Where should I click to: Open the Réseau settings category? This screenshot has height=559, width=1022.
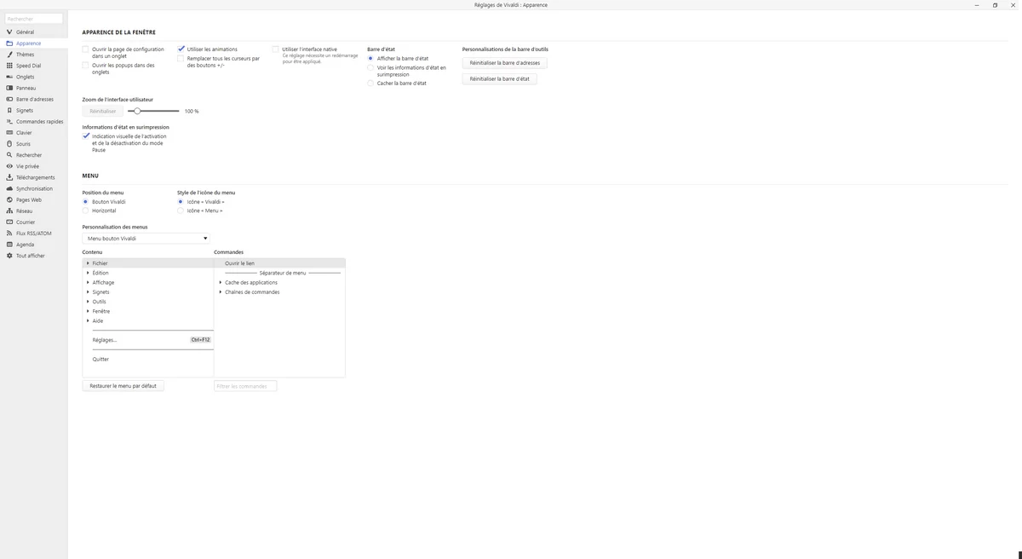pyautogui.click(x=34, y=210)
